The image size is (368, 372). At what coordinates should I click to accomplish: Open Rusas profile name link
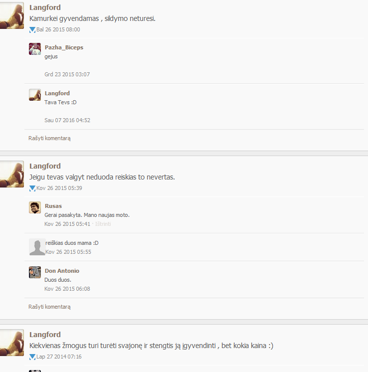click(53, 206)
